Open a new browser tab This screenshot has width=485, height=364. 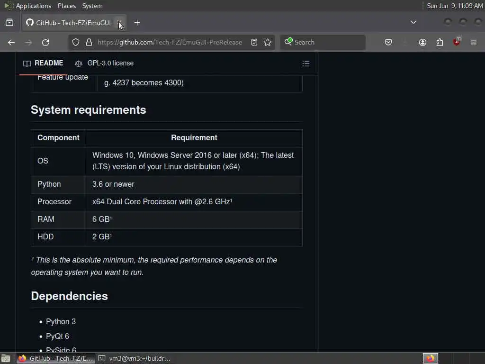[137, 23]
